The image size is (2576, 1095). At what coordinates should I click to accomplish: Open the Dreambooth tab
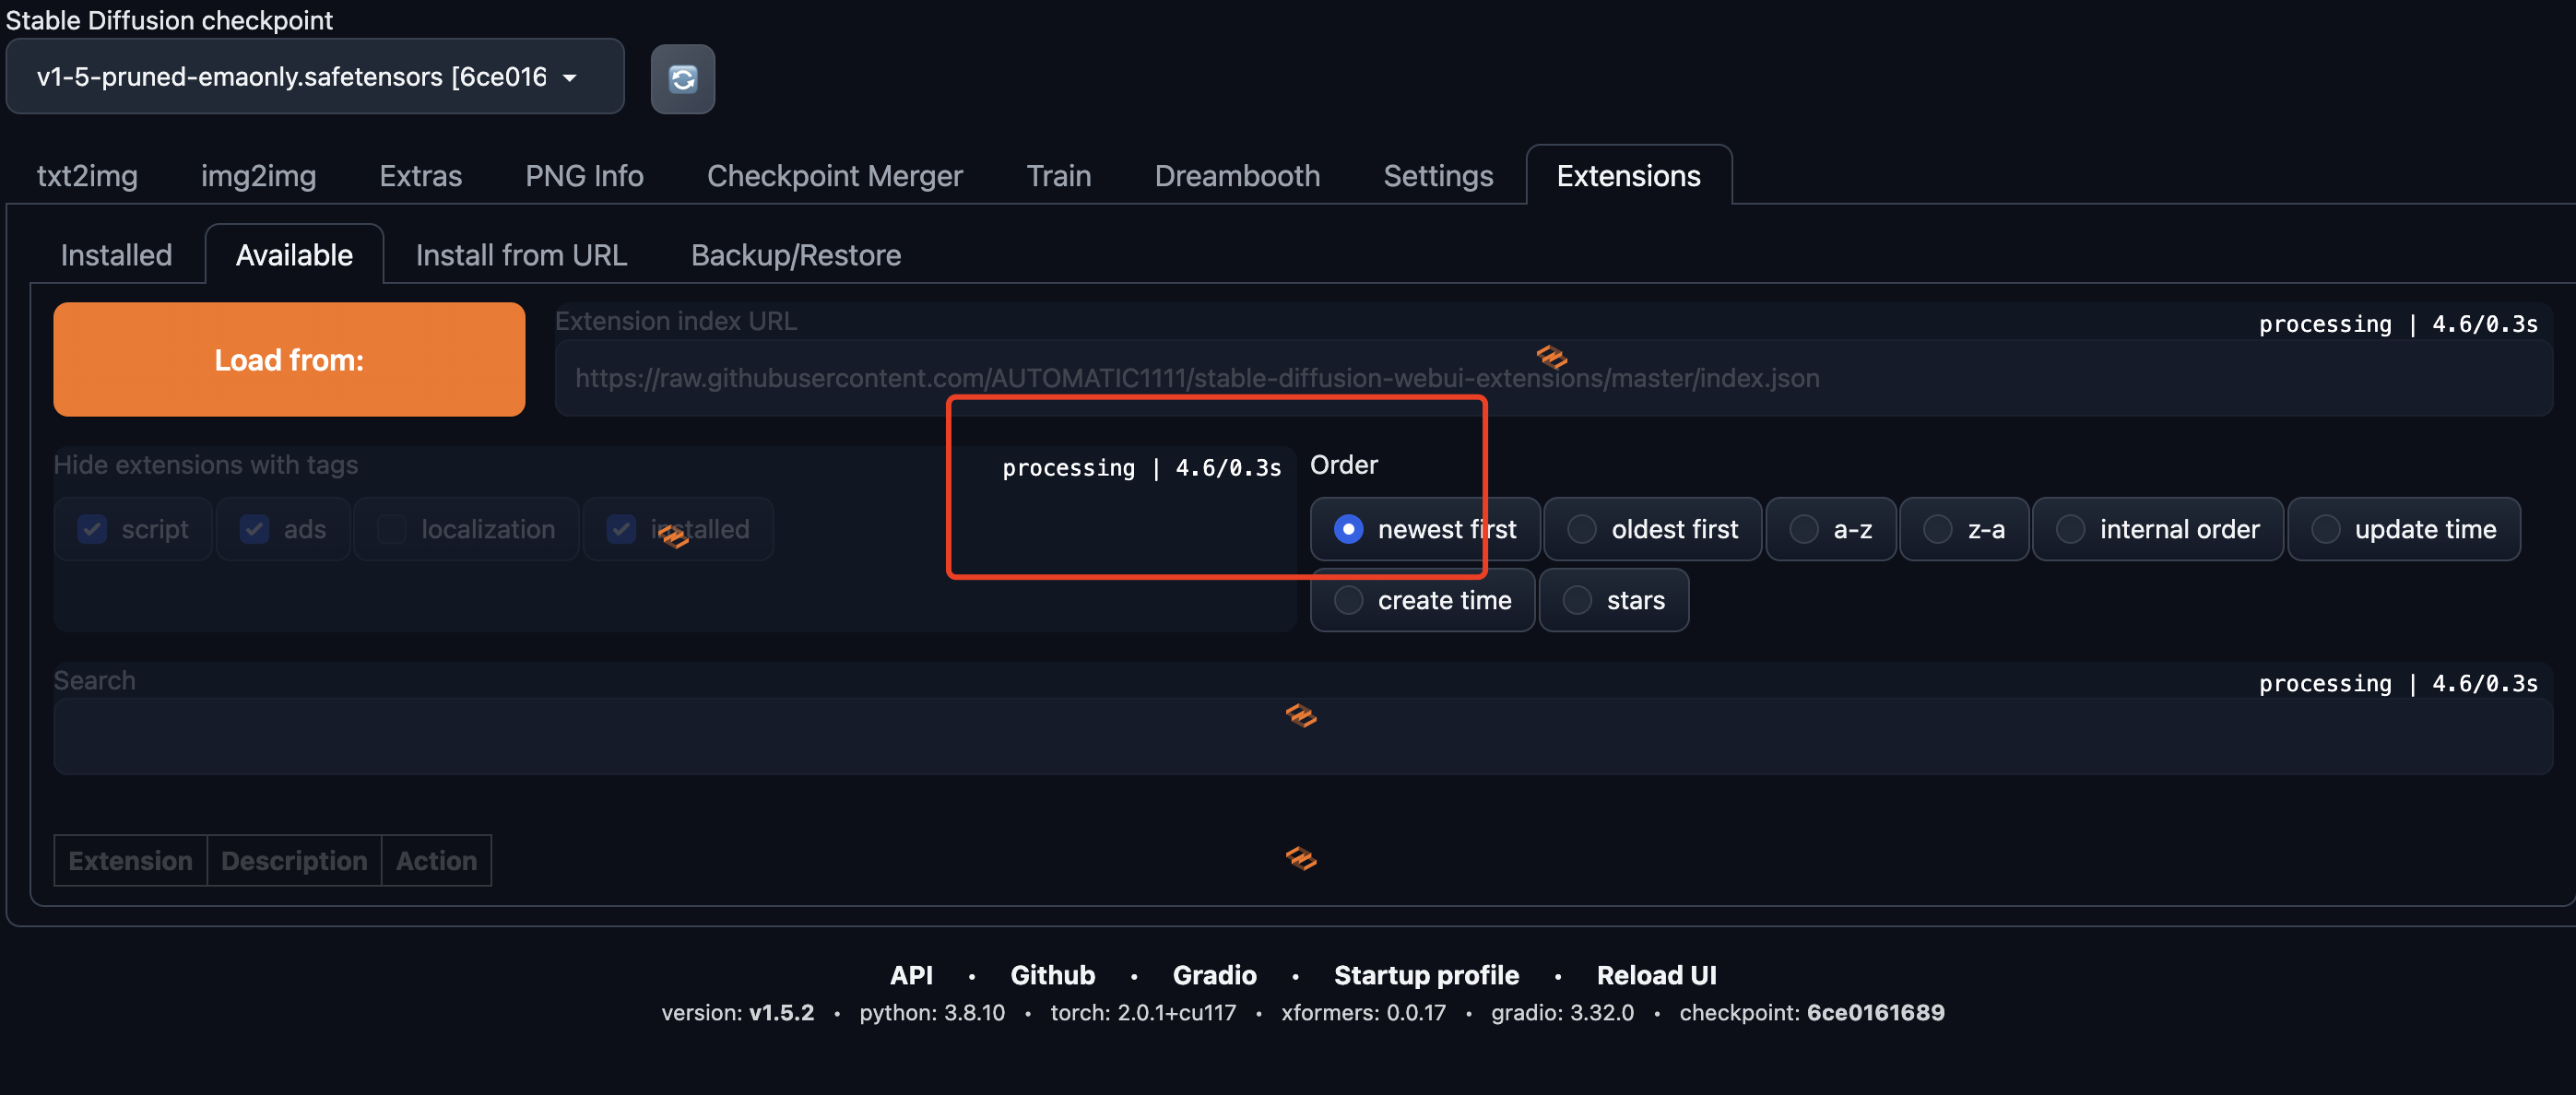(1237, 176)
